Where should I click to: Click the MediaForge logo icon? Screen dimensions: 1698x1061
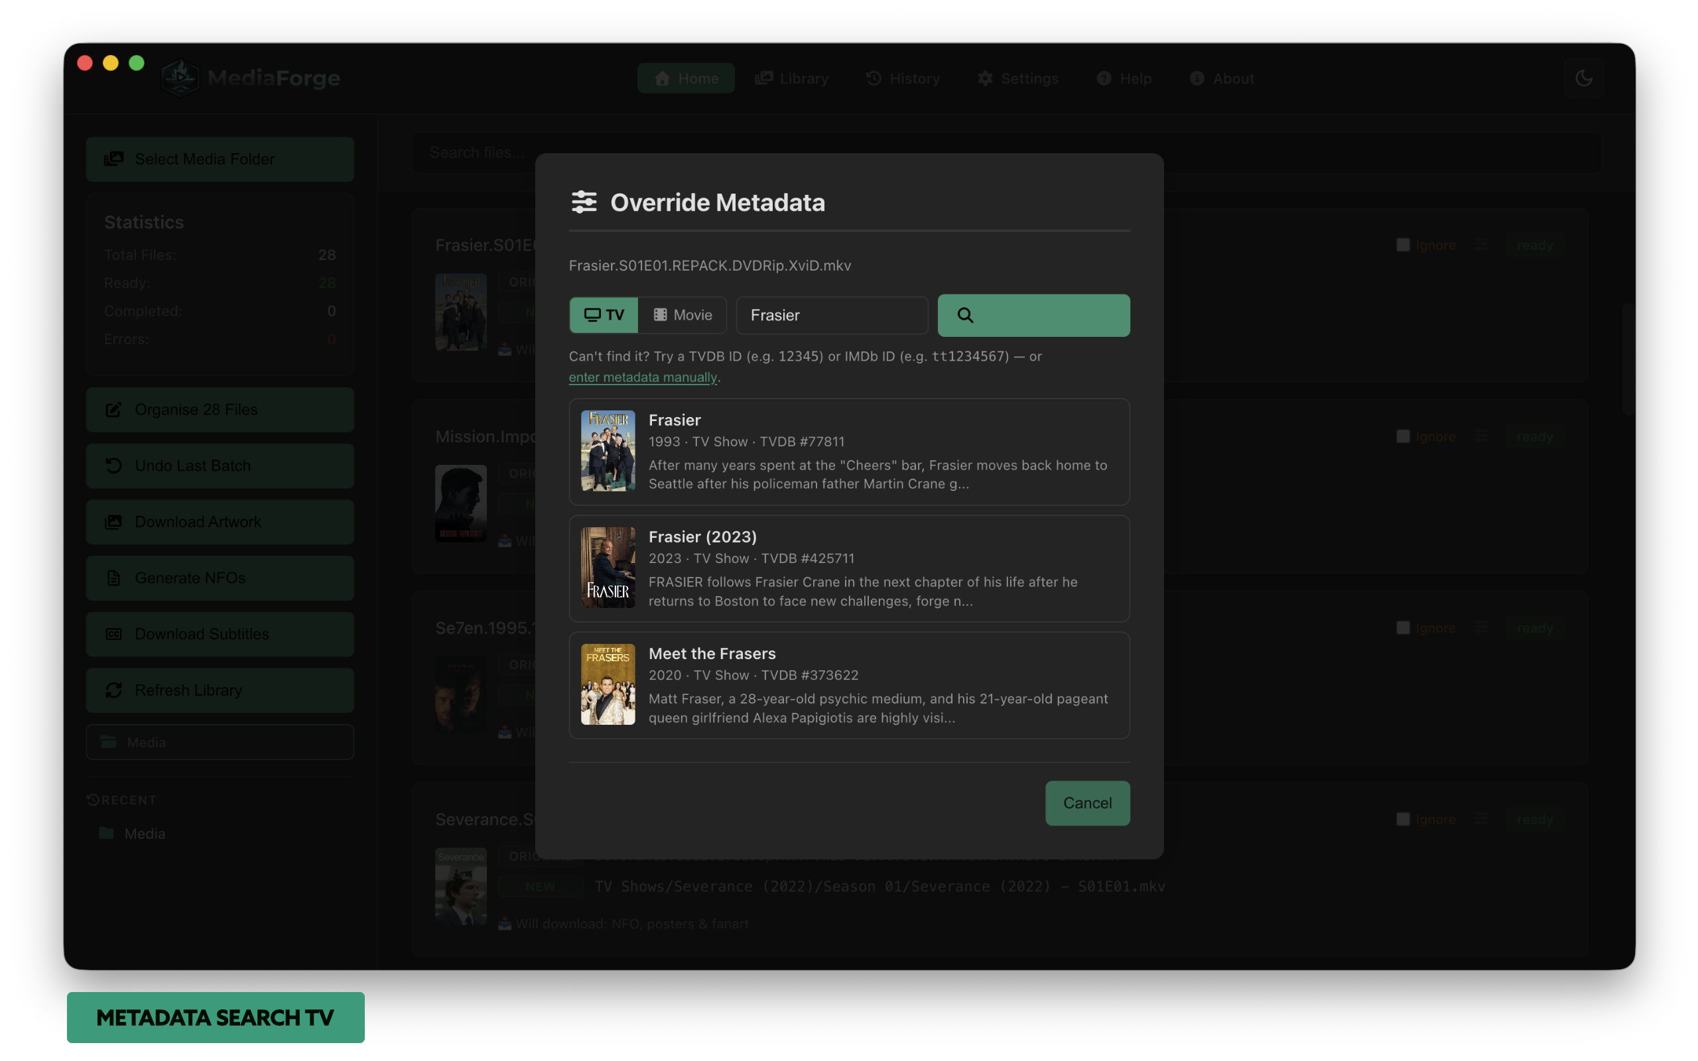[x=180, y=78]
